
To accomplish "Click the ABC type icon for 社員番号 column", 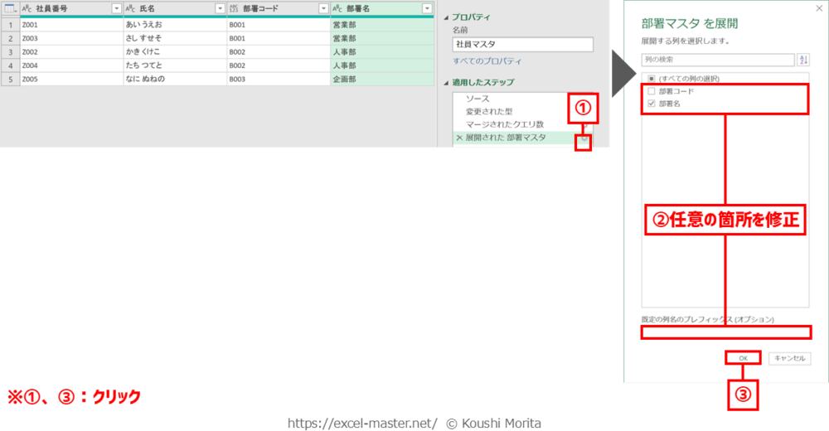I will [x=27, y=8].
